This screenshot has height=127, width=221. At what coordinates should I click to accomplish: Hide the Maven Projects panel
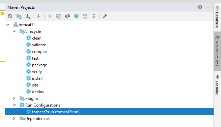209,7
